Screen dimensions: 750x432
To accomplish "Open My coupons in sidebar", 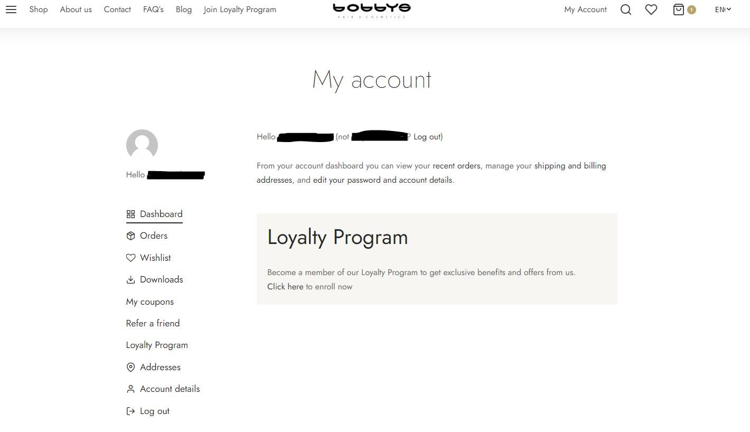I will (x=150, y=302).
